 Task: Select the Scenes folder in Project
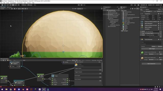126,13
